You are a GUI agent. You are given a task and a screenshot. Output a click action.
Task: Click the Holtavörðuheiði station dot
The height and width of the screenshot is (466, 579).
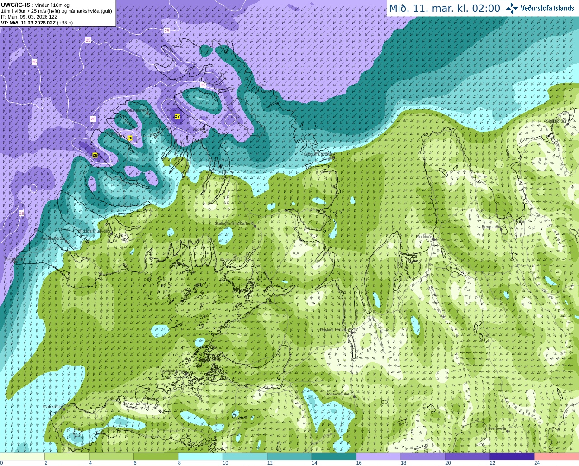tap(354, 397)
